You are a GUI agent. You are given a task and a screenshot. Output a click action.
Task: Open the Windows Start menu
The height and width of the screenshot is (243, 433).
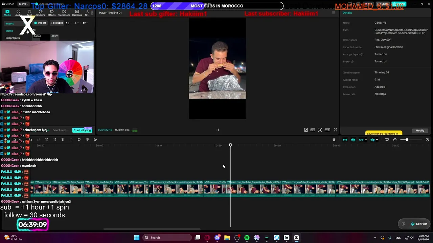pyautogui.click(x=137, y=238)
